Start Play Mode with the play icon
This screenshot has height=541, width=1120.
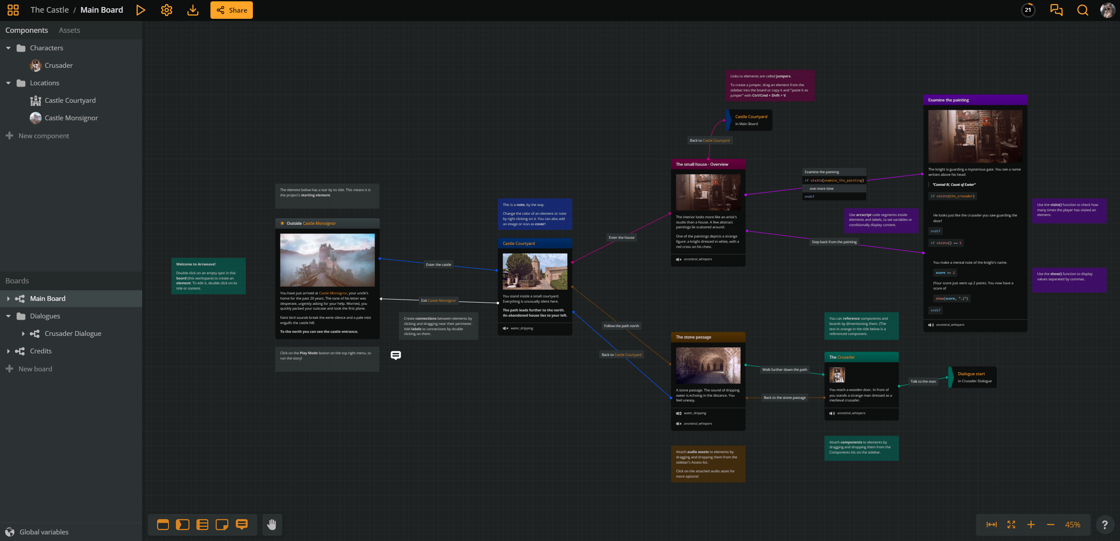point(140,10)
